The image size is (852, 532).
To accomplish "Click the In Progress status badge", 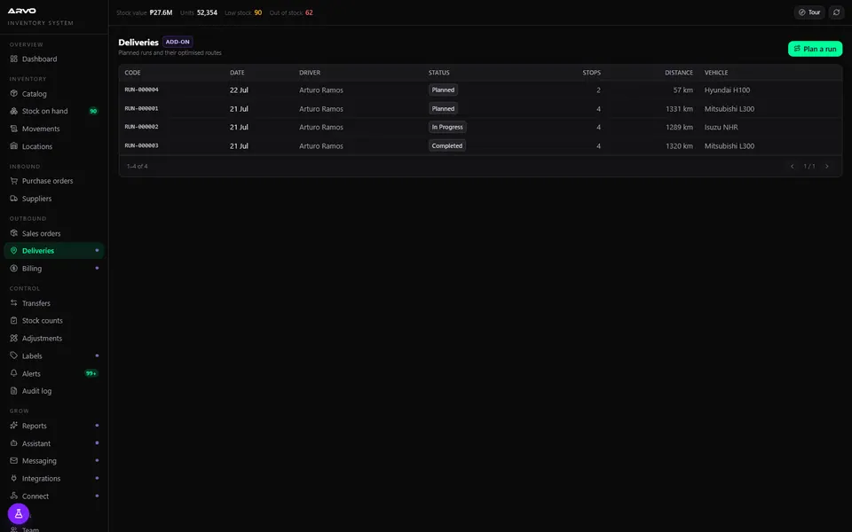I will [x=447, y=127].
